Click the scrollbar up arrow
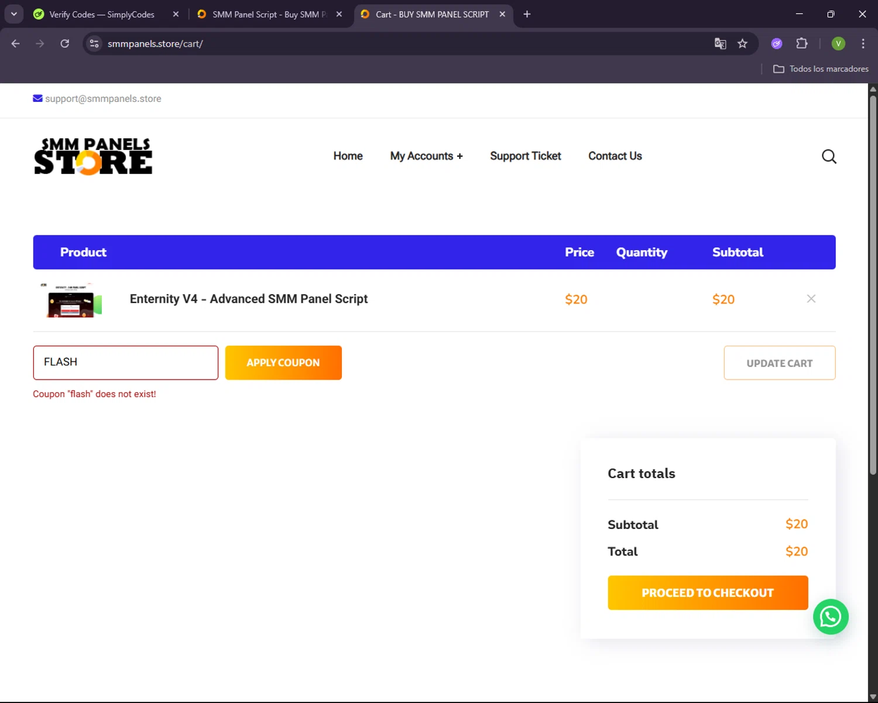Image resolution: width=878 pixels, height=703 pixels. [873, 89]
